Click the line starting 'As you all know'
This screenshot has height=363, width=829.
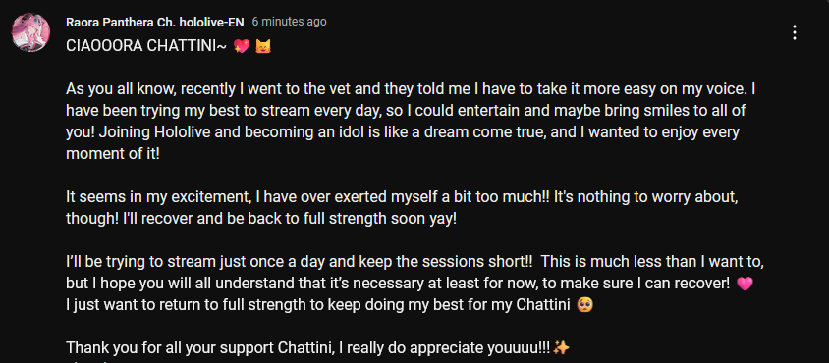pyautogui.click(x=411, y=90)
